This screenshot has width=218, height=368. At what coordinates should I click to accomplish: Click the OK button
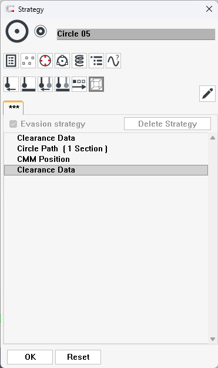(30, 357)
